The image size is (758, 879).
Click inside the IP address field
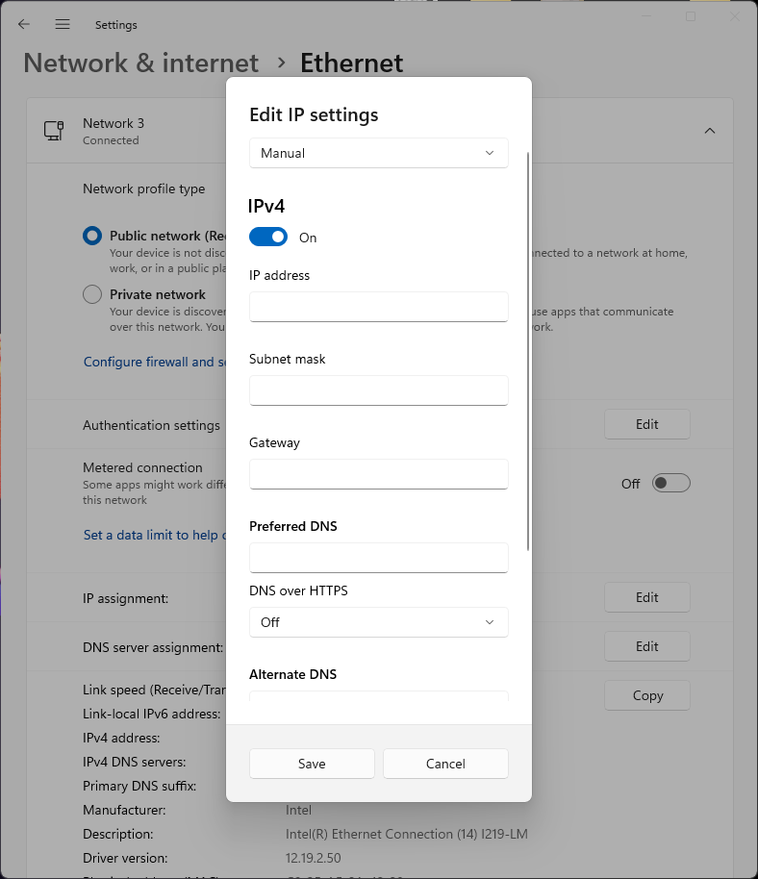378,306
